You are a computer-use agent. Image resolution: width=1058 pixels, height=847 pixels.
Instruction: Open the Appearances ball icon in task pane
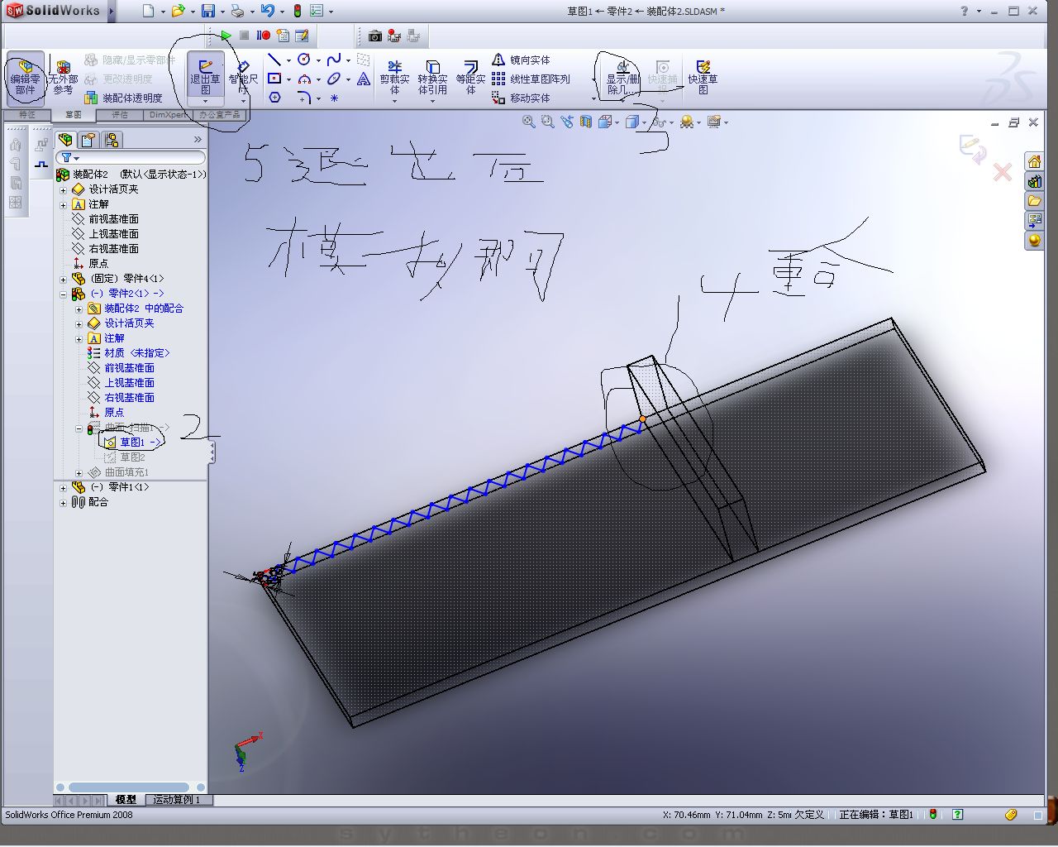1034,241
